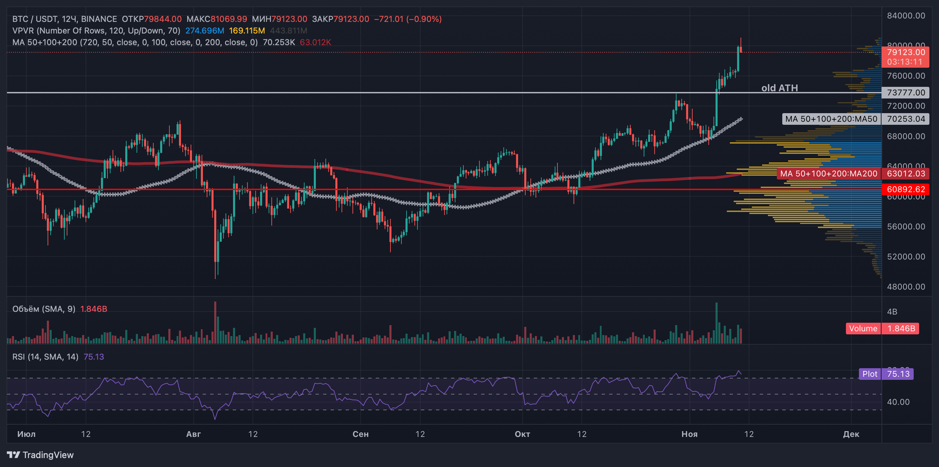This screenshot has height=467, width=939.
Task: Click the current price label 79123.00
Action: click(x=905, y=52)
